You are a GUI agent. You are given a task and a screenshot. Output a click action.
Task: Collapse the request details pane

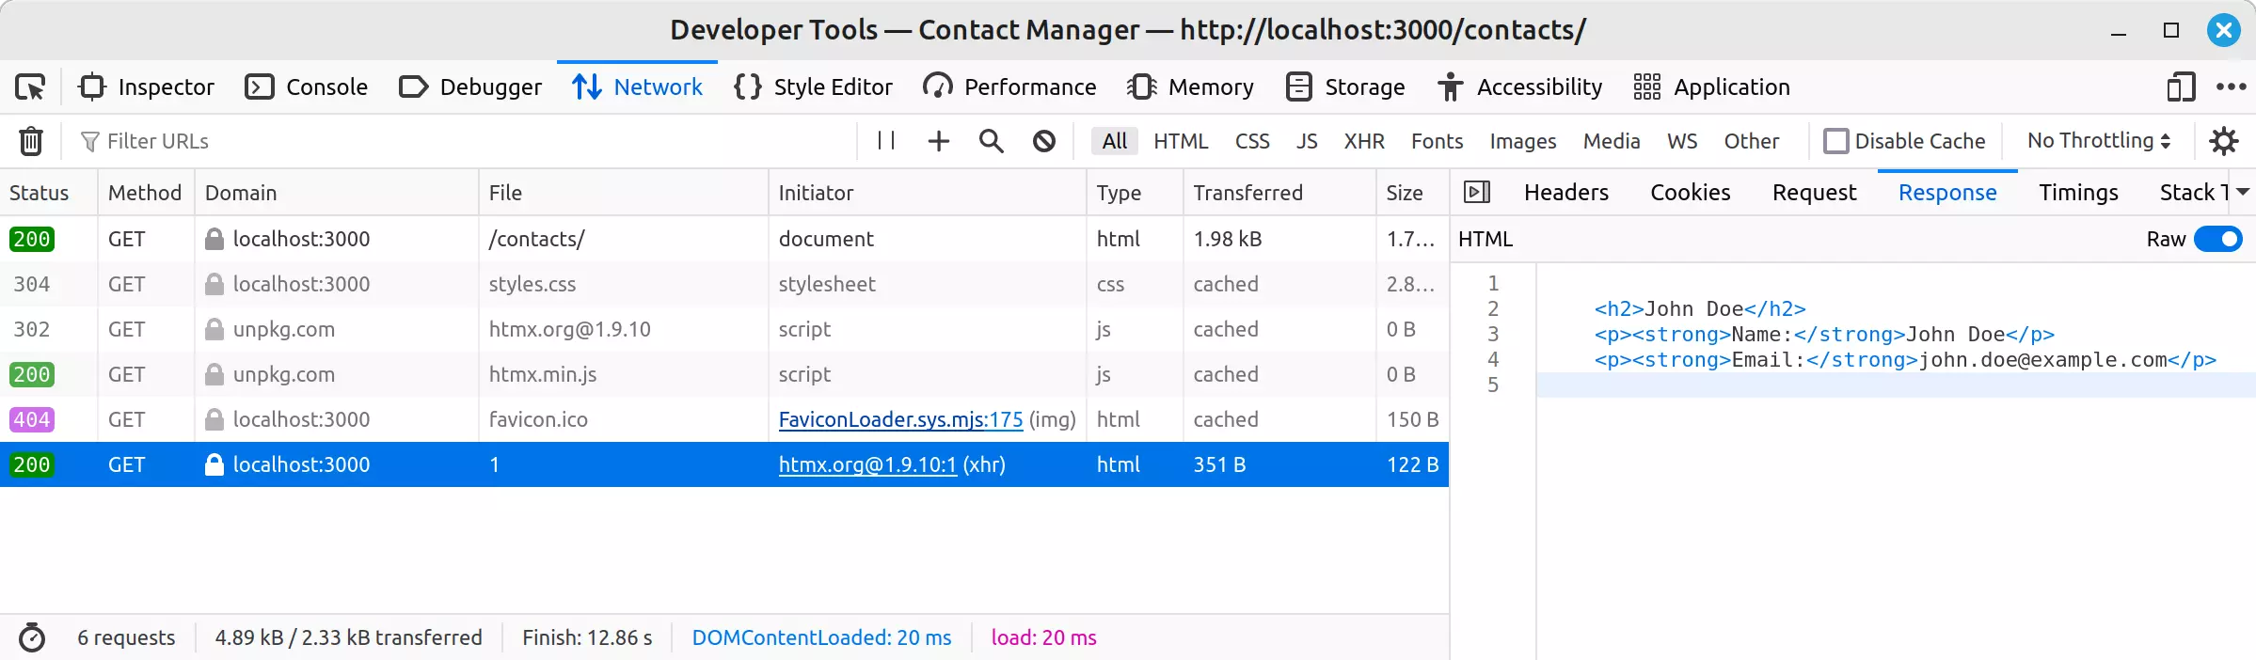click(1477, 193)
